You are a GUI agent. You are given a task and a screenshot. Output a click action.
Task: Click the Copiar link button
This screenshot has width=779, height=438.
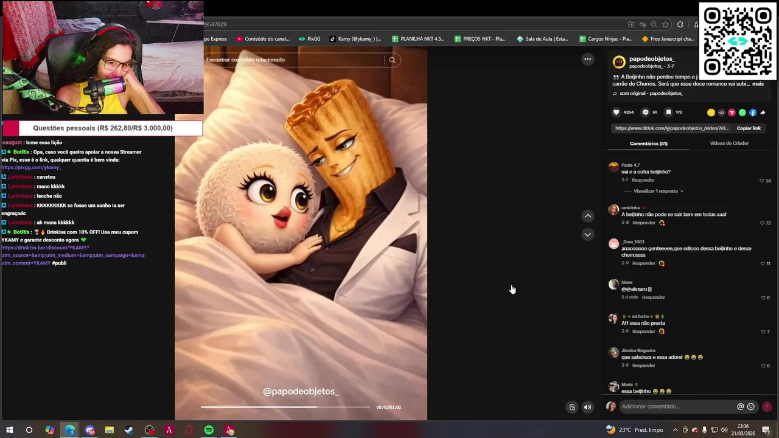pos(749,128)
